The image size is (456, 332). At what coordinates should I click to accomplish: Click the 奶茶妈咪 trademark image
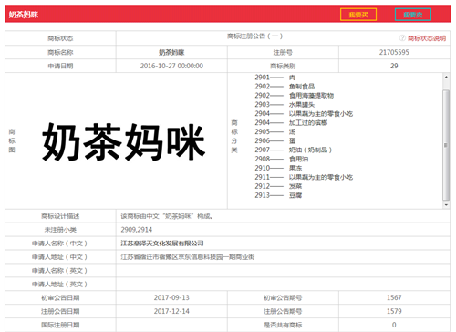pos(123,141)
